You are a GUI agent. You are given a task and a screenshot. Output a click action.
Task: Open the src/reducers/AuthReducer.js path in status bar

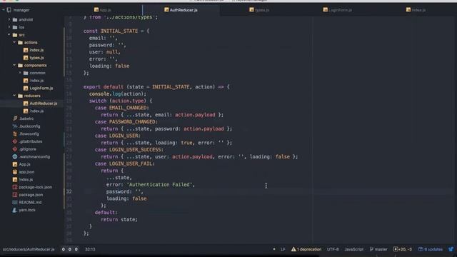click(29, 249)
